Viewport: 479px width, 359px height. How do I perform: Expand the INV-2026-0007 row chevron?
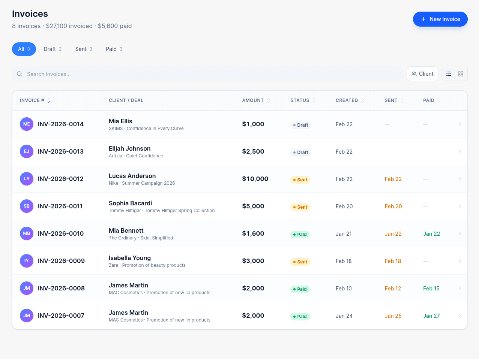click(459, 316)
